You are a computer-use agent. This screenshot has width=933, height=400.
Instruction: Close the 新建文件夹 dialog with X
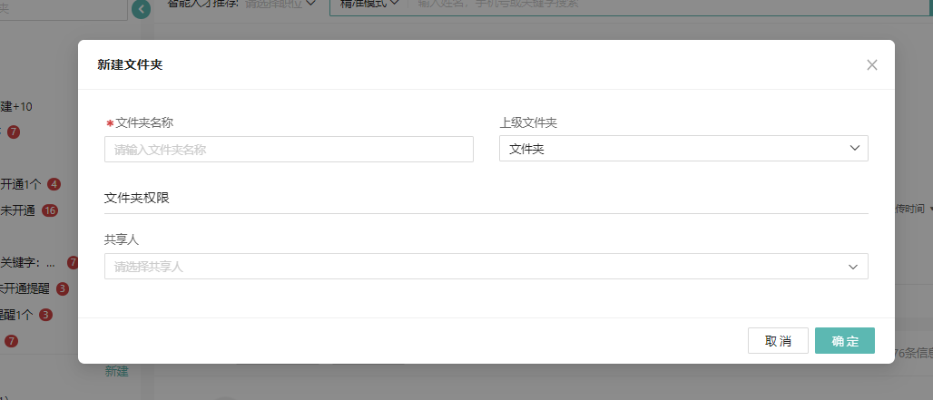tap(872, 64)
